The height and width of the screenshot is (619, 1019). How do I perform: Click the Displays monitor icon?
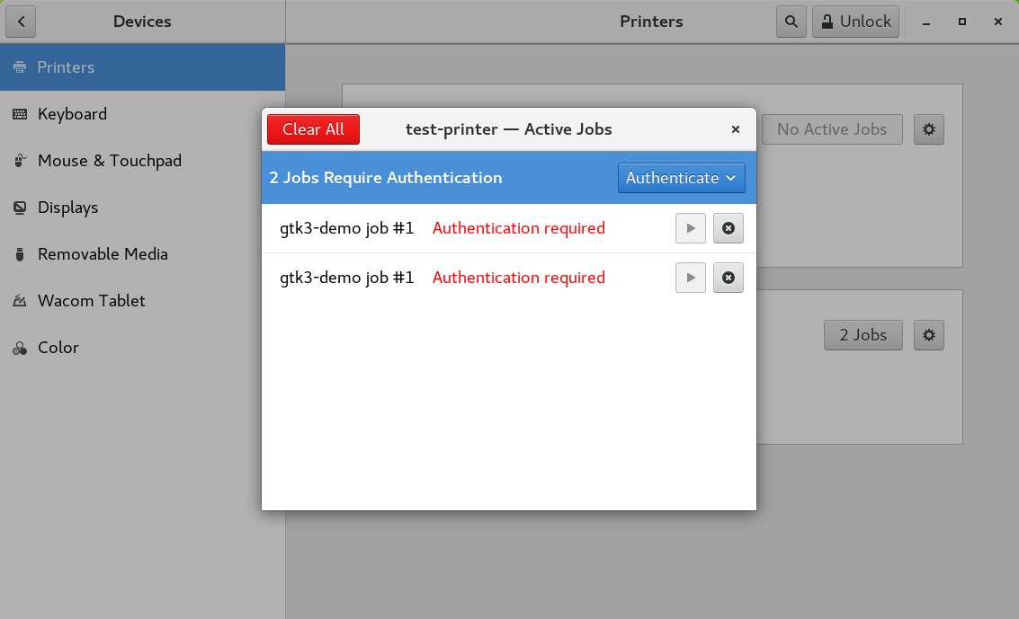20,208
